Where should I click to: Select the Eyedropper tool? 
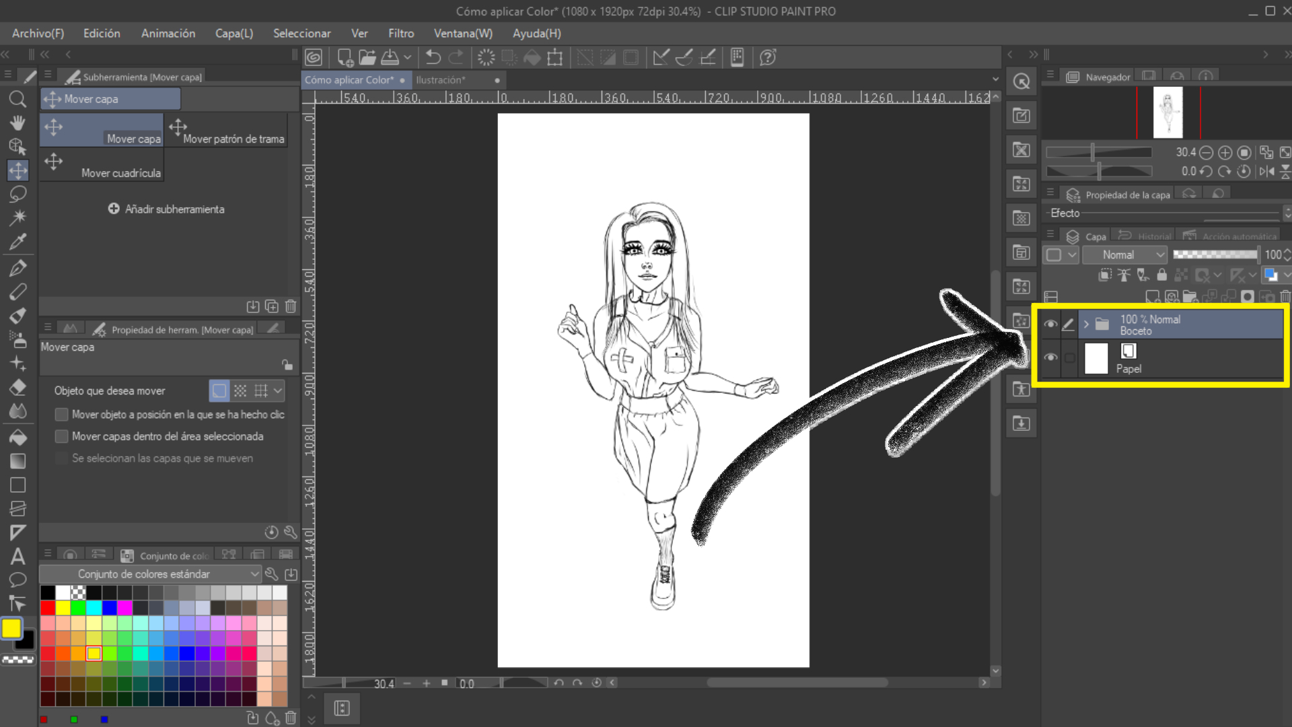coord(17,241)
